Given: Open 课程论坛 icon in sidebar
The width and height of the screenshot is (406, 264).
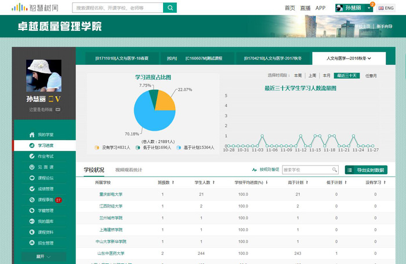Looking at the screenshot, I should 33,178.
